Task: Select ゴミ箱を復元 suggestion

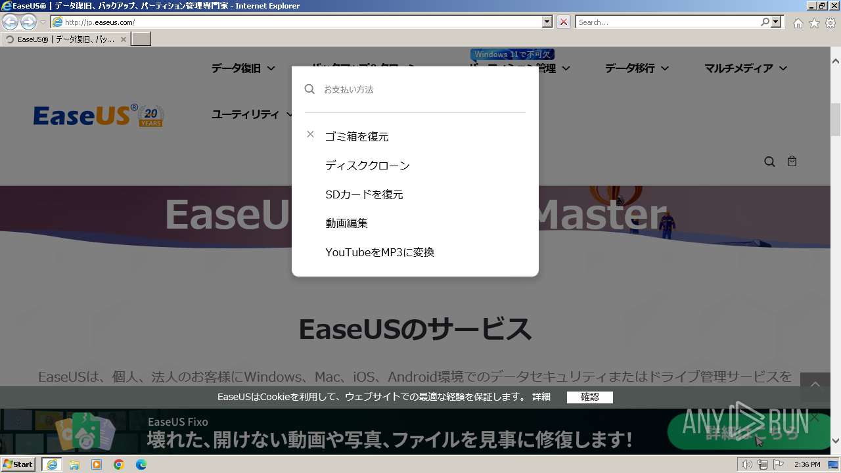Action: [357, 137]
